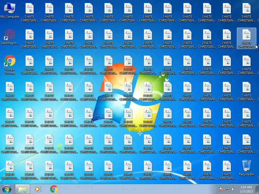Click the Show Desktop strip beside the clock
Viewport: 259px width, 194px height.
click(257, 189)
